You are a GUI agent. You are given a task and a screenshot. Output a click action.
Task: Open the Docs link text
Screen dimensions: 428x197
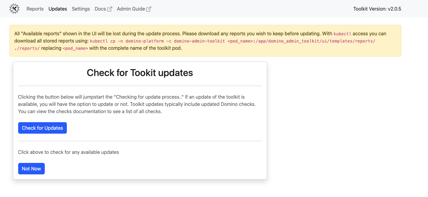100,9
